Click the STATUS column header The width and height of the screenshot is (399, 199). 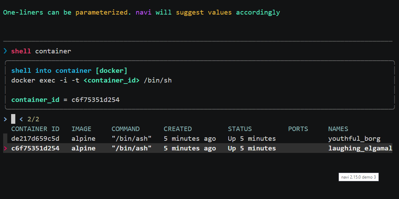[240, 129]
